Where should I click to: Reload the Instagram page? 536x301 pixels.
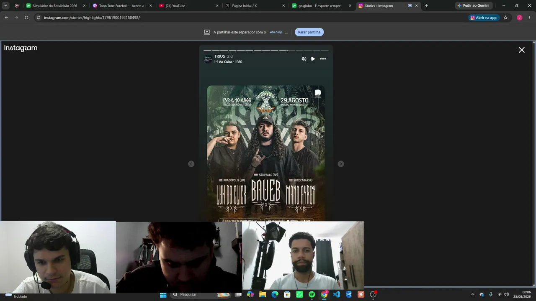point(26,18)
